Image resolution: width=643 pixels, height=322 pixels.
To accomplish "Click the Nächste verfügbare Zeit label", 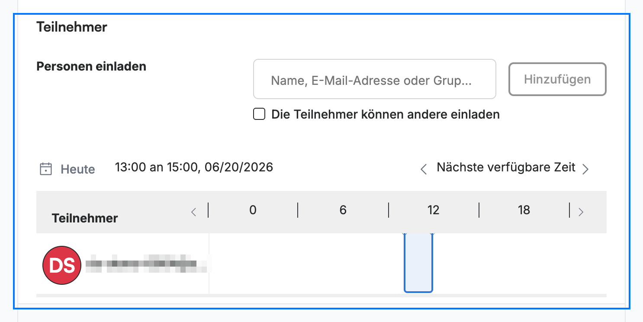I will click(x=506, y=167).
